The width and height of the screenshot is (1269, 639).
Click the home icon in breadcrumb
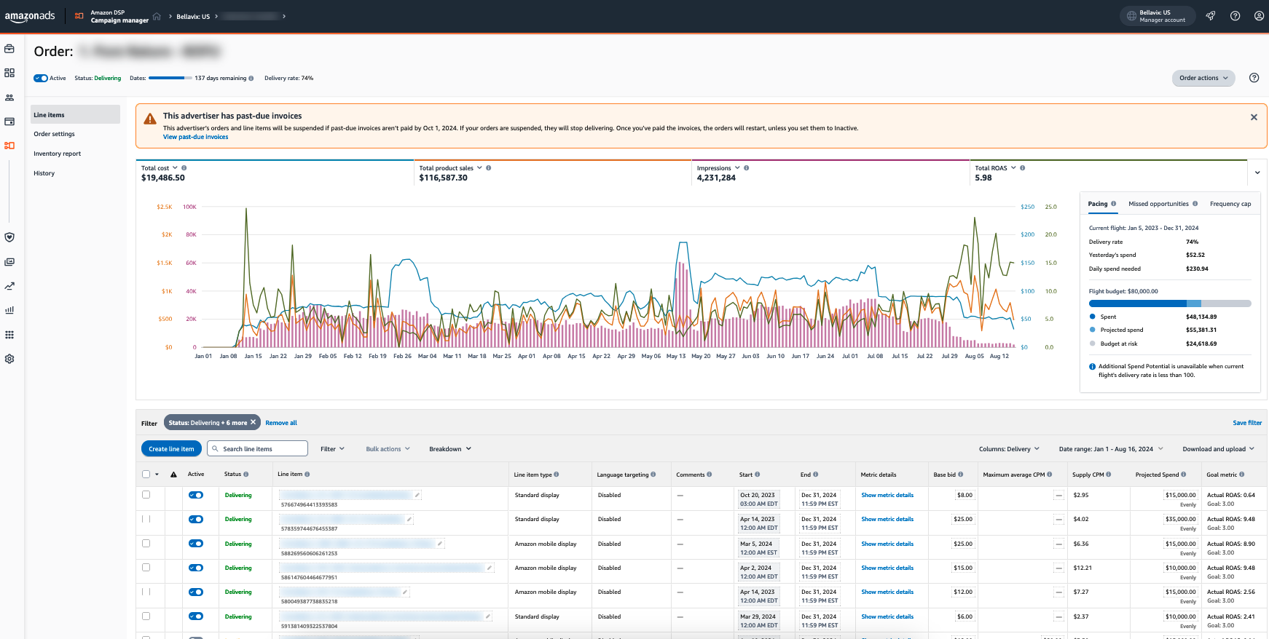click(x=157, y=16)
